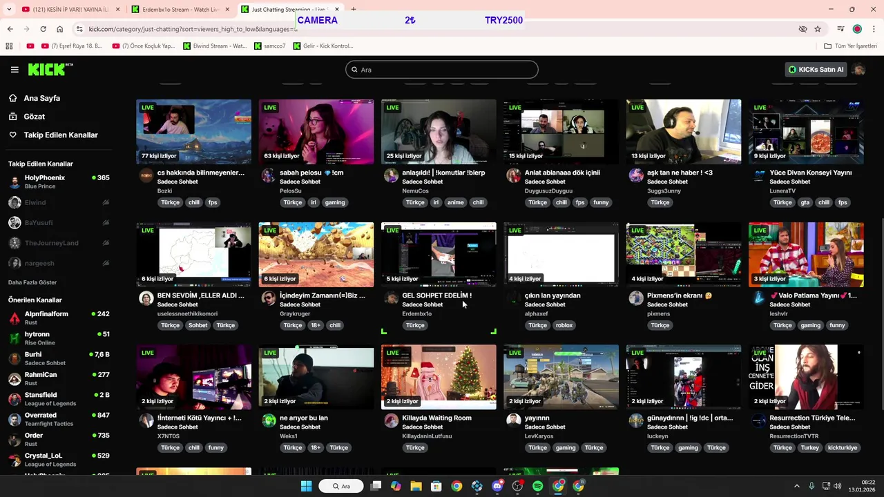Click the Gözat browse icon
This screenshot has width=884, height=497.
(x=12, y=117)
